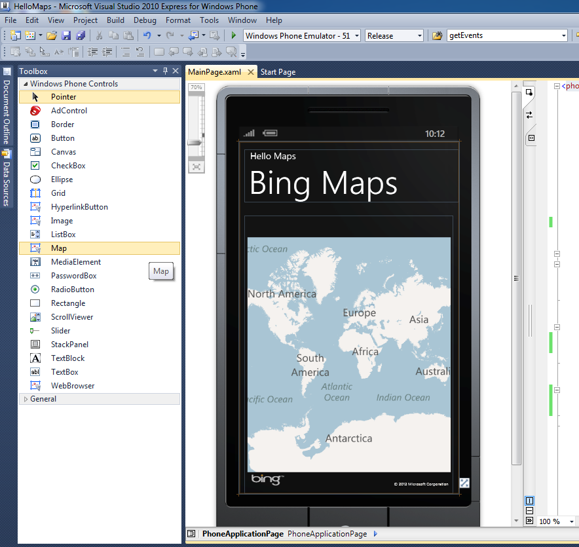The height and width of the screenshot is (547, 579).
Task: Click the designer vertical scrollbar down arrow
Action: point(516,520)
